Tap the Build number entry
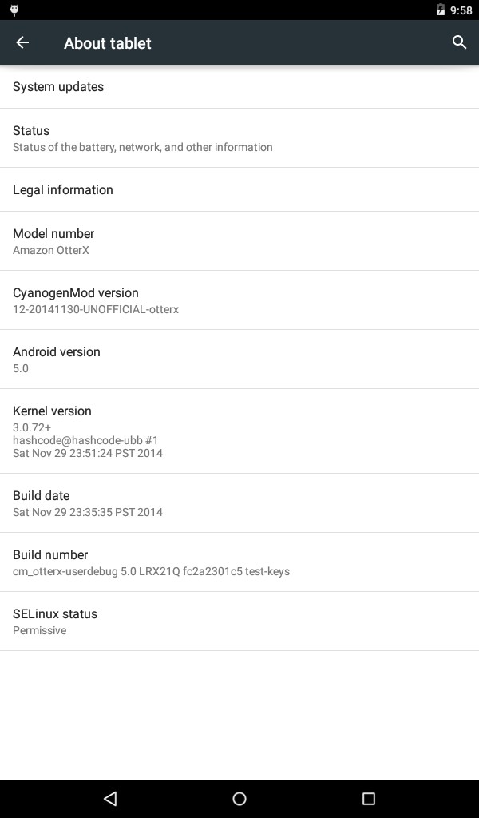This screenshot has height=818, width=479. pos(239,562)
